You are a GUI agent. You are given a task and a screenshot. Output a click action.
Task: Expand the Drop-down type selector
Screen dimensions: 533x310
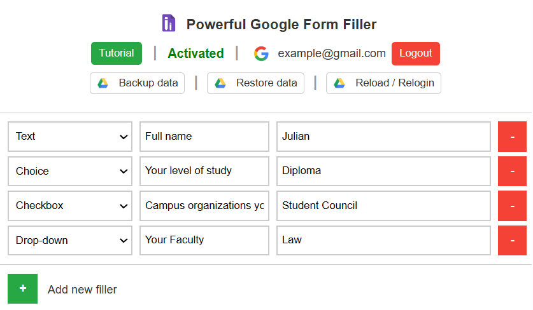coord(70,240)
